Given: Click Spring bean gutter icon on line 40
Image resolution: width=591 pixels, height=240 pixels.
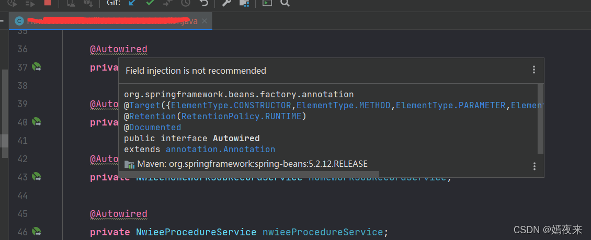Looking at the screenshot, I should coord(37,122).
